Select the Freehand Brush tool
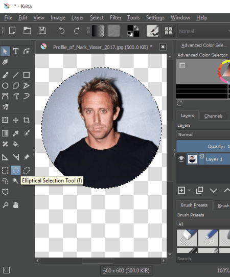Image resolution: width=230 pixels, height=277 pixels. point(5,75)
